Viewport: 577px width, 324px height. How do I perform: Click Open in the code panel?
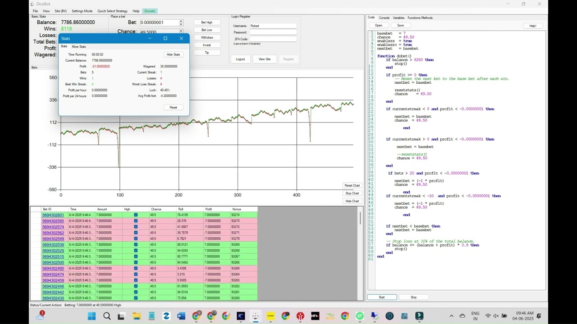(x=379, y=25)
